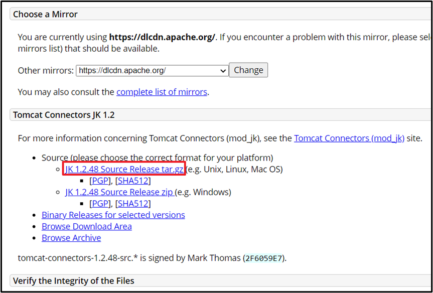
Task: Click the '(e.g. Windows)' text
Action: pos(203,192)
